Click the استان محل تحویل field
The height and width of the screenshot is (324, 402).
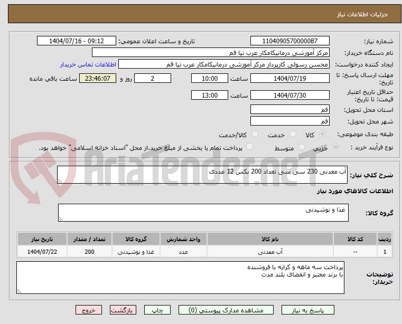tap(289, 109)
